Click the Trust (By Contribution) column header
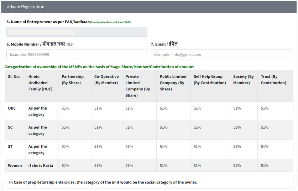The width and height of the screenshot is (298, 191). point(273,80)
